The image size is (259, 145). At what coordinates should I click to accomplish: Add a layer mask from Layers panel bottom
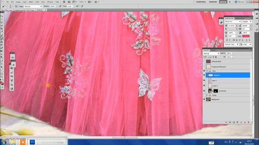[234, 122]
